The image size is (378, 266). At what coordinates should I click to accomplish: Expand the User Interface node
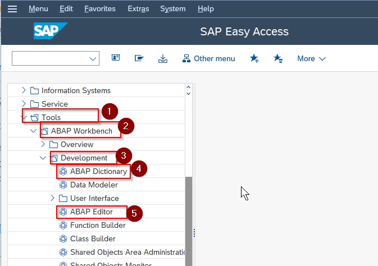click(53, 198)
